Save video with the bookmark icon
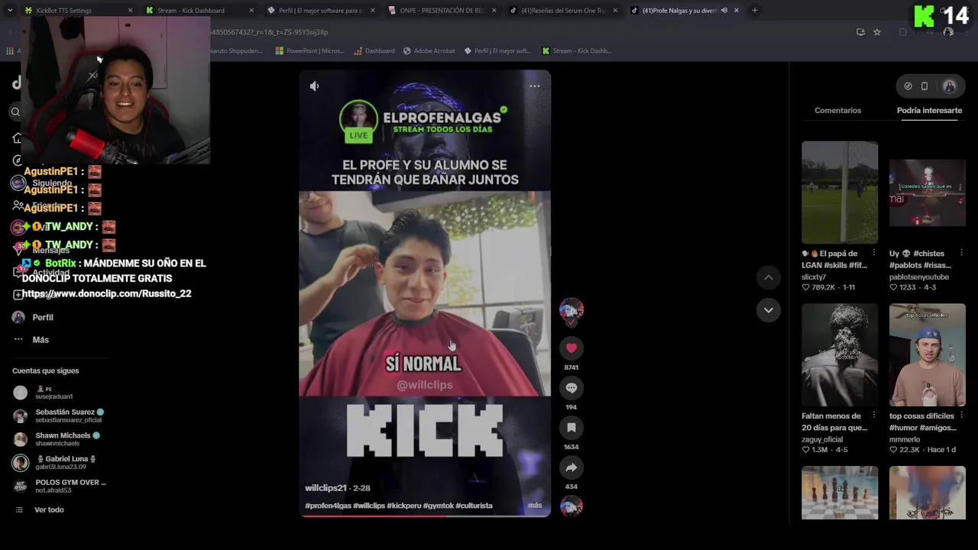This screenshot has height=550, width=978. pos(571,428)
